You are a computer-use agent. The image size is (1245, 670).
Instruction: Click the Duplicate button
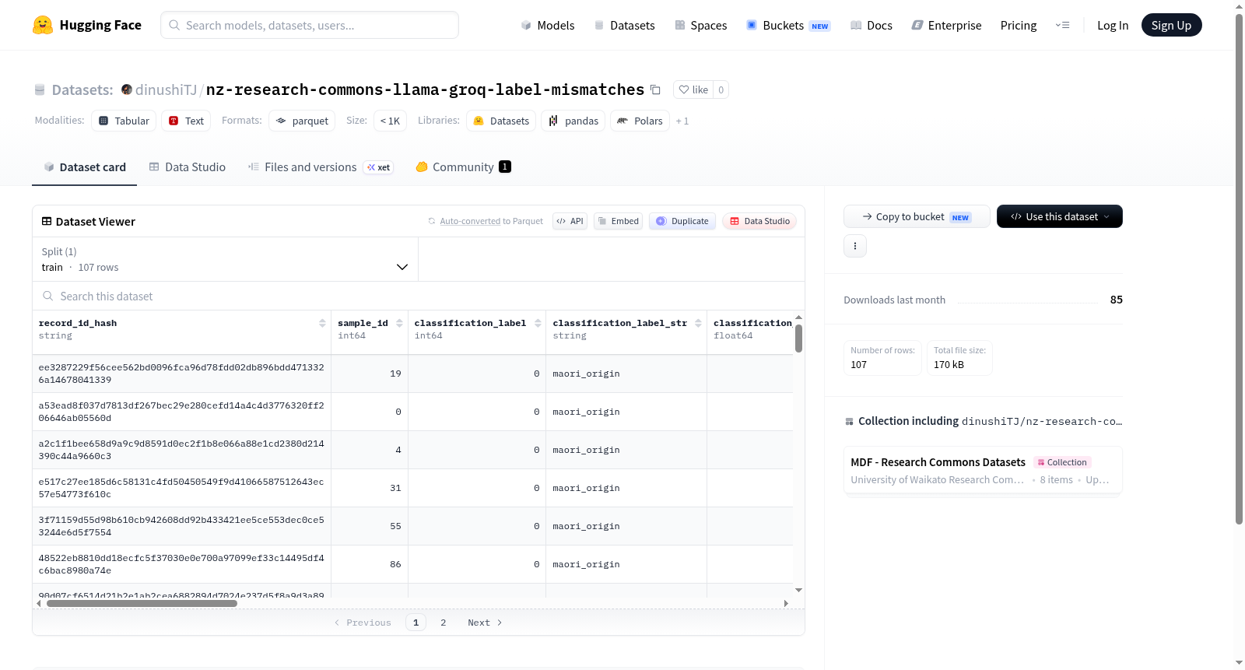pyautogui.click(x=682, y=221)
